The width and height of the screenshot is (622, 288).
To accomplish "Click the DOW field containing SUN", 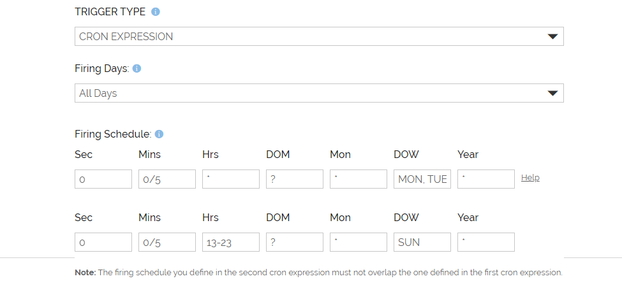I will point(422,242).
